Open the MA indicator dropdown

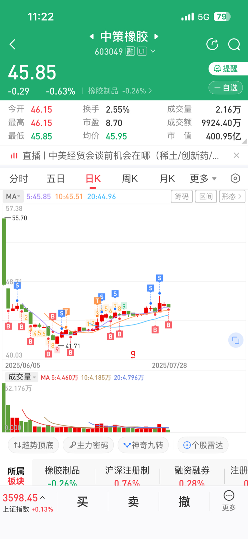(13, 196)
